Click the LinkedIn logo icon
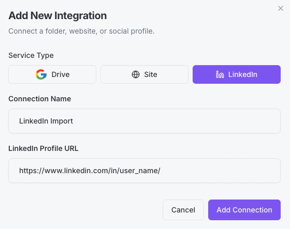 (x=220, y=74)
